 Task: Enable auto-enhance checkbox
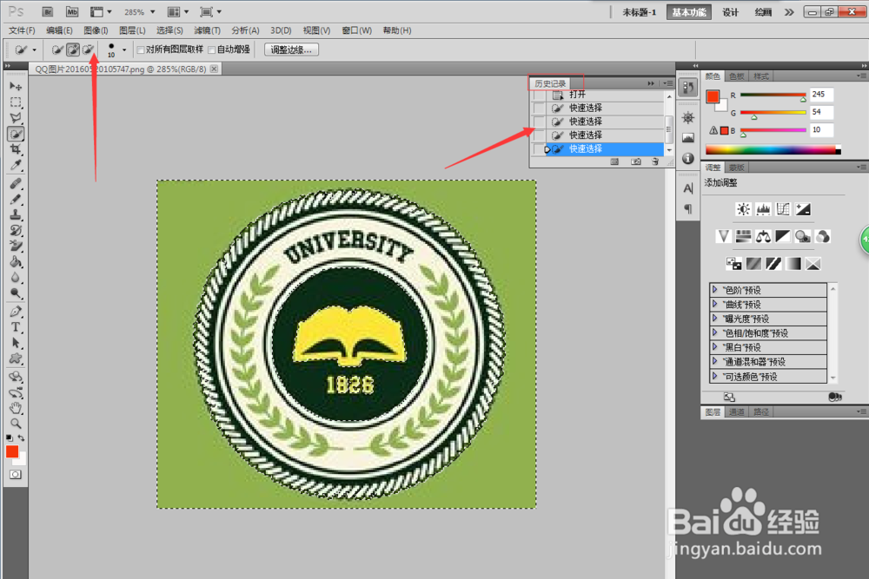pyautogui.click(x=212, y=49)
